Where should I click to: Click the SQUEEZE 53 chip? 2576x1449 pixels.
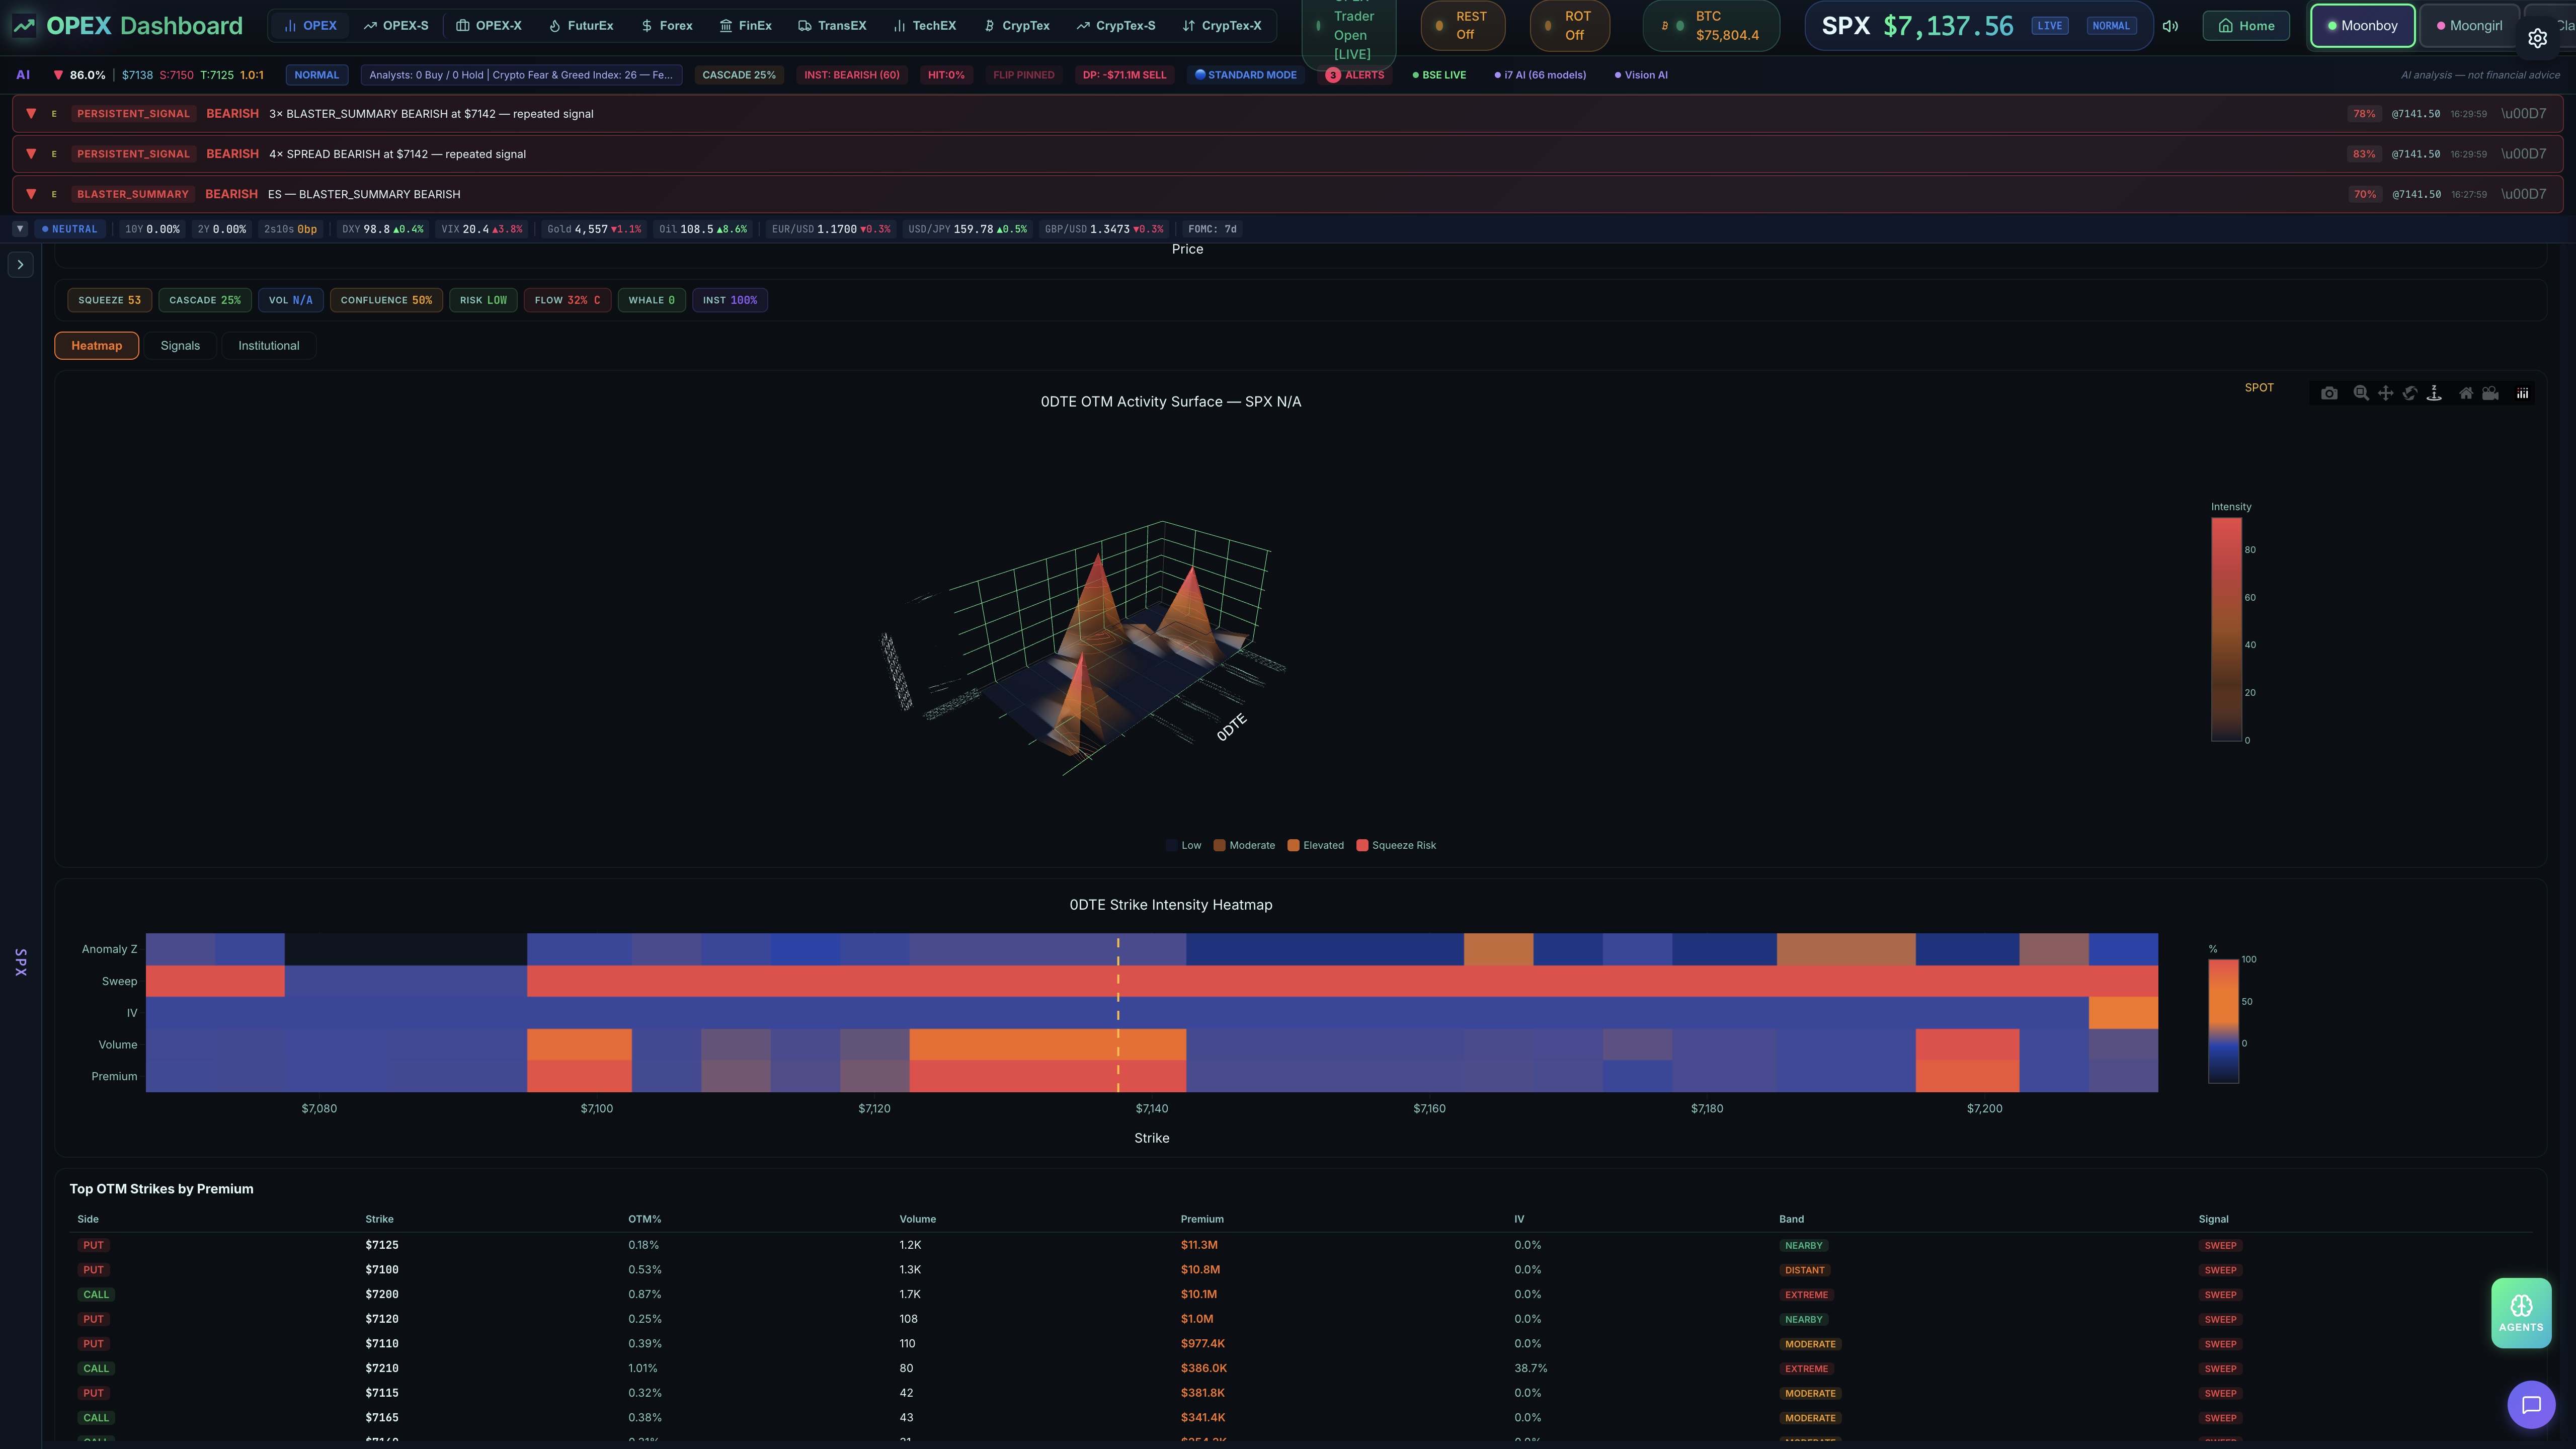[110, 300]
